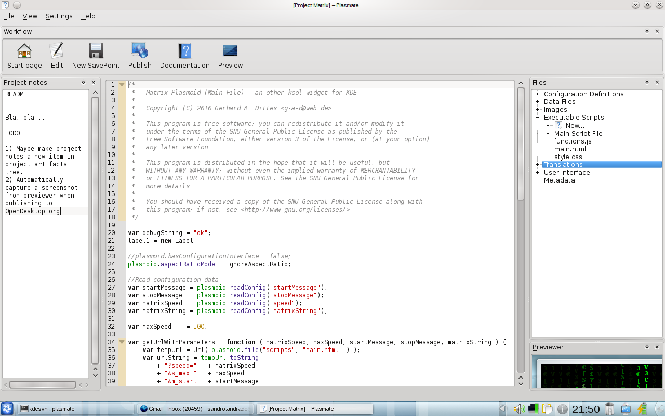This screenshot has height=416, width=665.
Task: Float the Project notes panel
Action: [83, 82]
